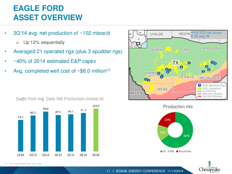Click the 2Q'14 production bar
The height and width of the screenshot is (174, 232).
tap(83, 132)
